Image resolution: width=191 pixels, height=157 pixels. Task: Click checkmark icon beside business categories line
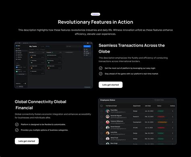tap(17, 130)
